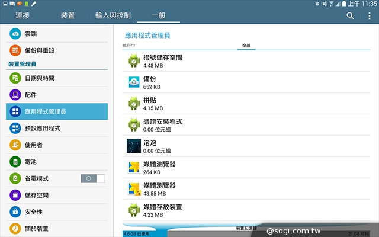Open the three-dot overflow menu

click(370, 16)
